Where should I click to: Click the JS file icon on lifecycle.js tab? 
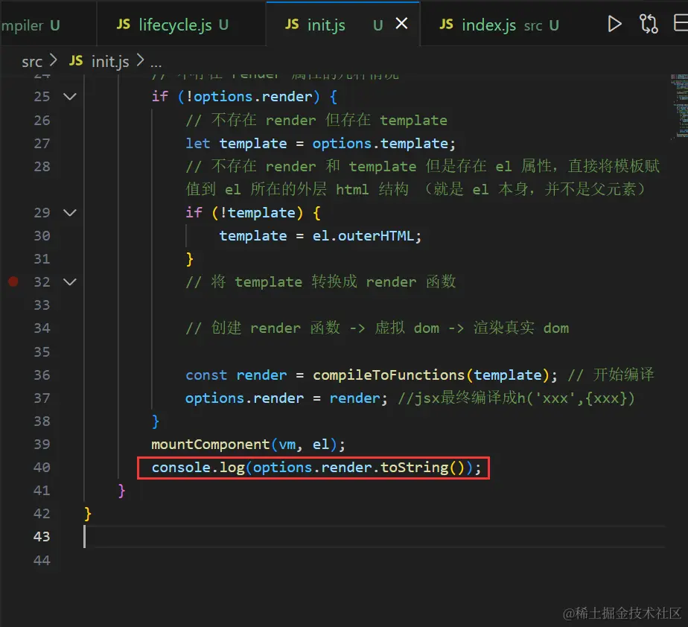(x=124, y=24)
